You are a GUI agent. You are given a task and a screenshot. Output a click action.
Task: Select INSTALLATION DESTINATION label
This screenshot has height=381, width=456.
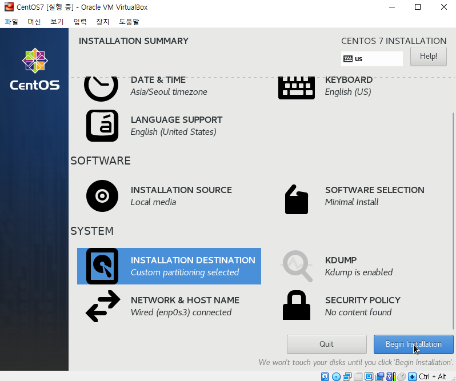[x=193, y=260]
